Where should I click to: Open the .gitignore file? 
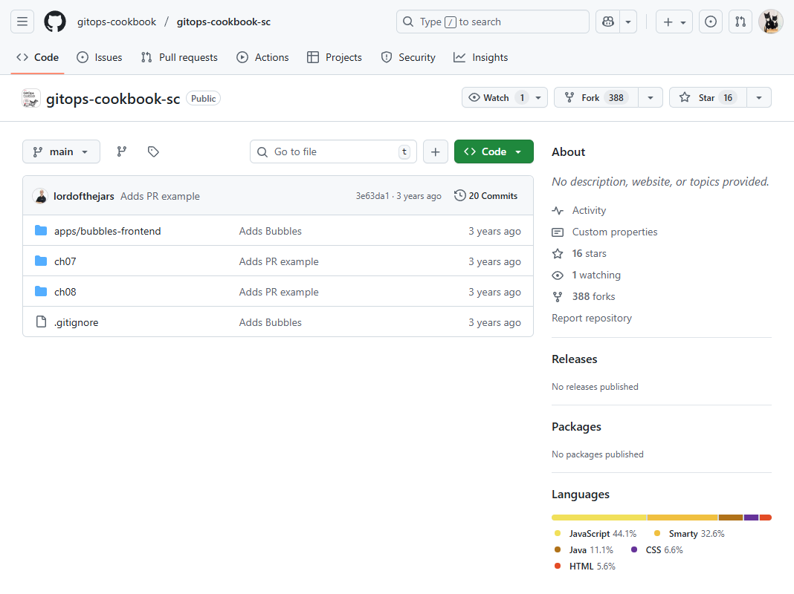click(77, 322)
